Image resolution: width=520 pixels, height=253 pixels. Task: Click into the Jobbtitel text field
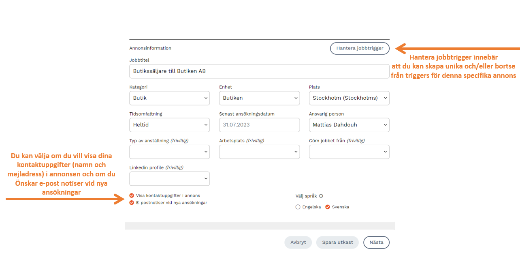[259, 71]
